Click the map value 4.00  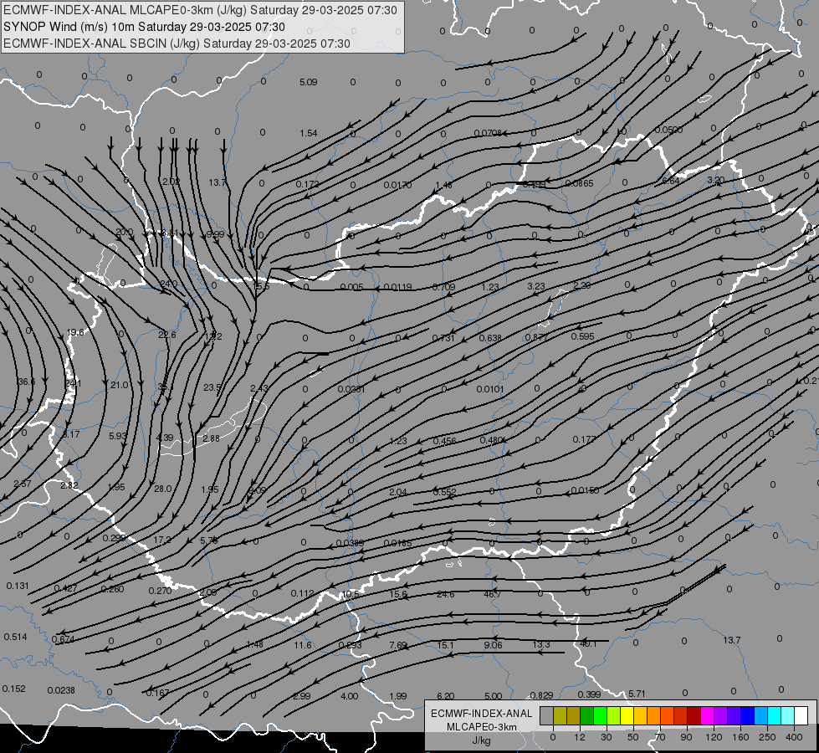coord(350,696)
